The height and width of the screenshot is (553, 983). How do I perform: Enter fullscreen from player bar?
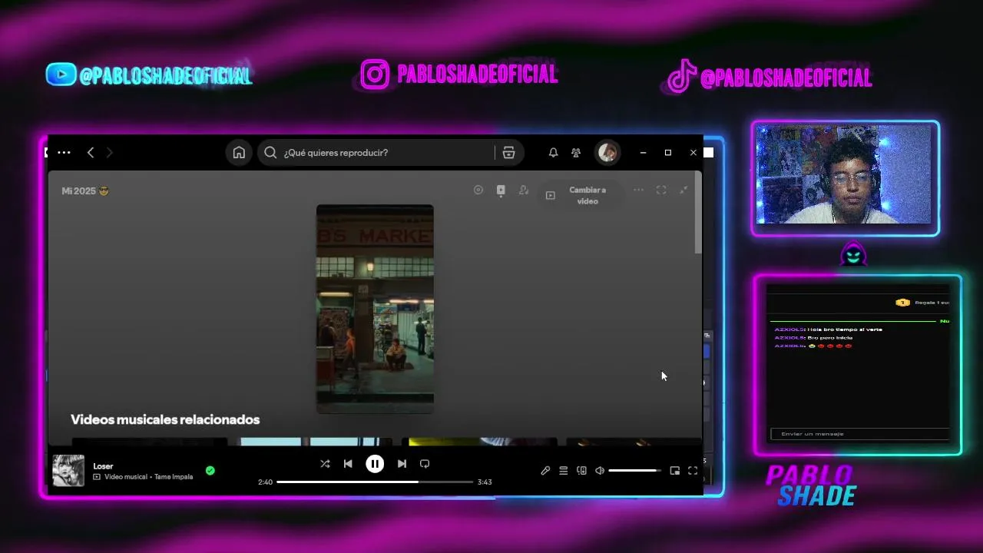(693, 471)
